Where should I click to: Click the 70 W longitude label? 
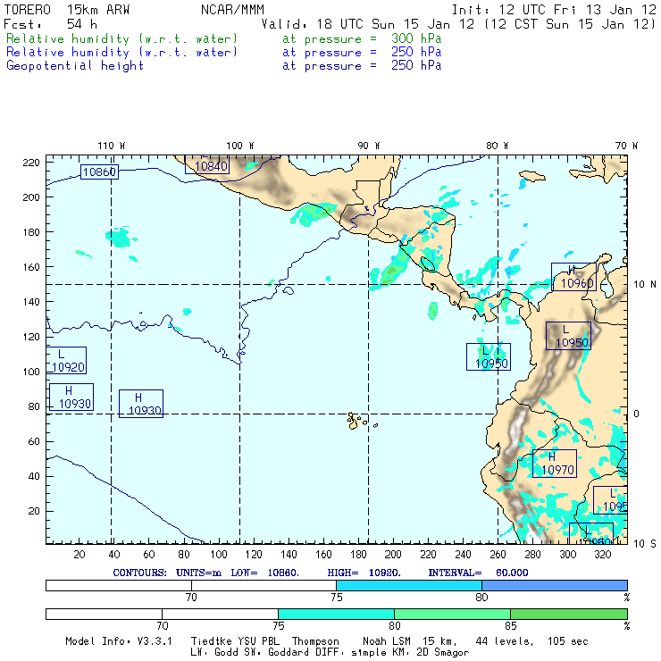[x=626, y=146]
